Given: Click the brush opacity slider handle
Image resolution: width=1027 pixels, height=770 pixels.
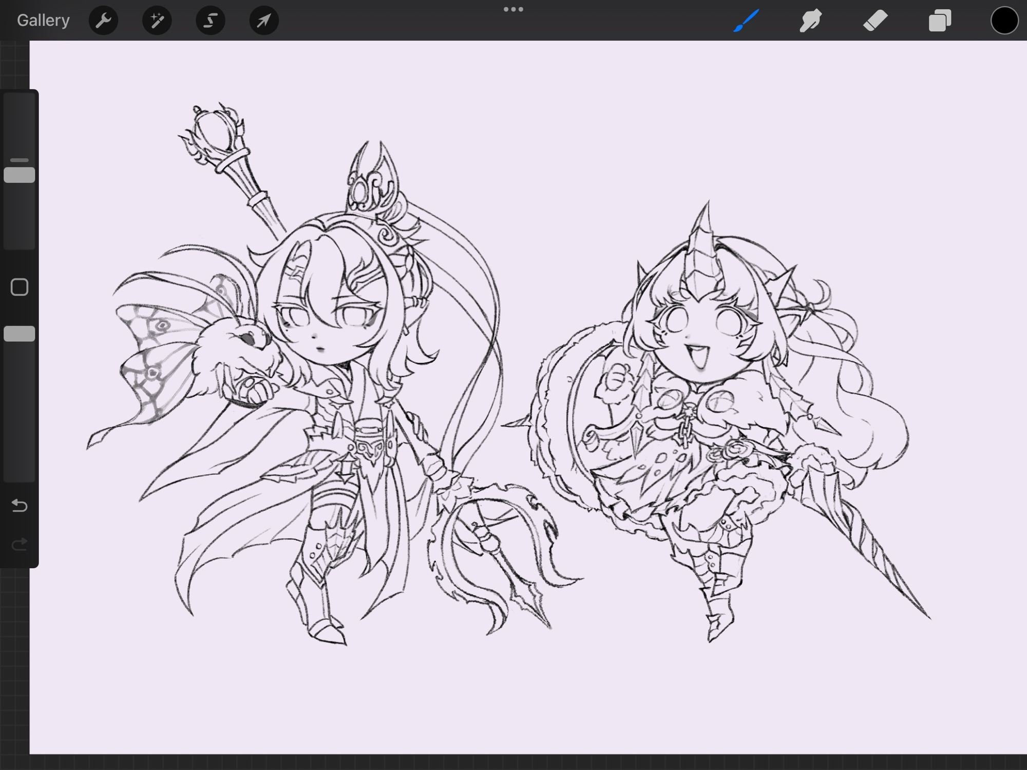Looking at the screenshot, I should point(20,334).
